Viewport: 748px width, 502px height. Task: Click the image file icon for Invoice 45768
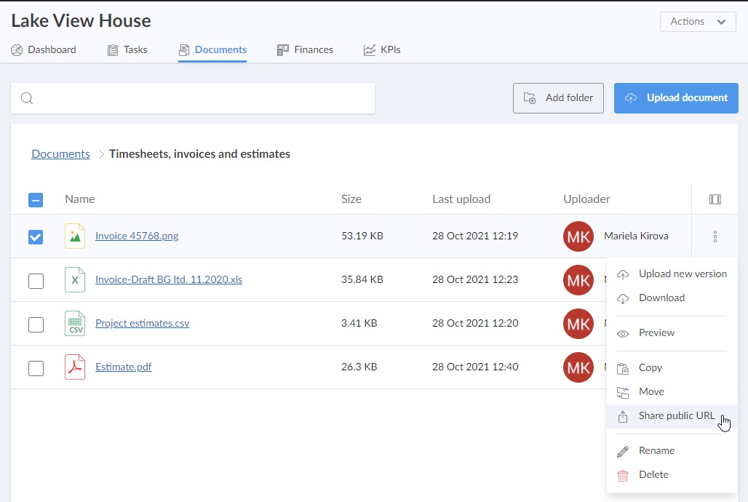75,236
